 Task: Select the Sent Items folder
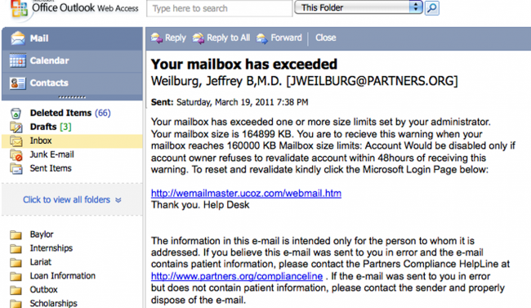51,168
